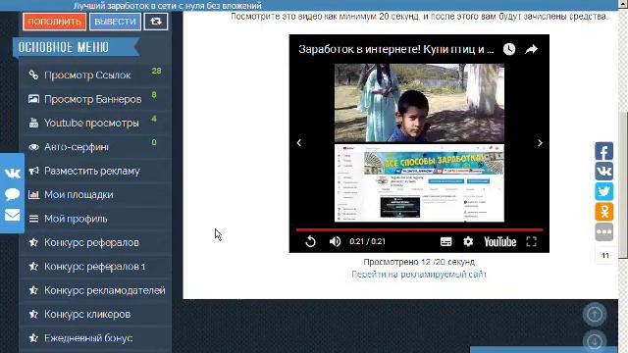Enter fullscreen mode in the player

point(531,241)
